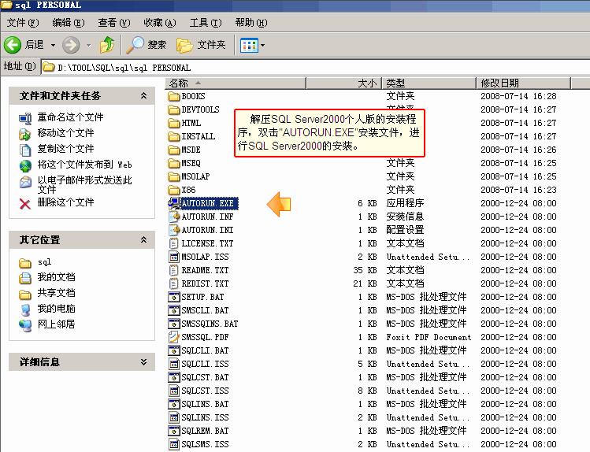
Task: Open the 搜索 search tool
Action: pos(147,45)
